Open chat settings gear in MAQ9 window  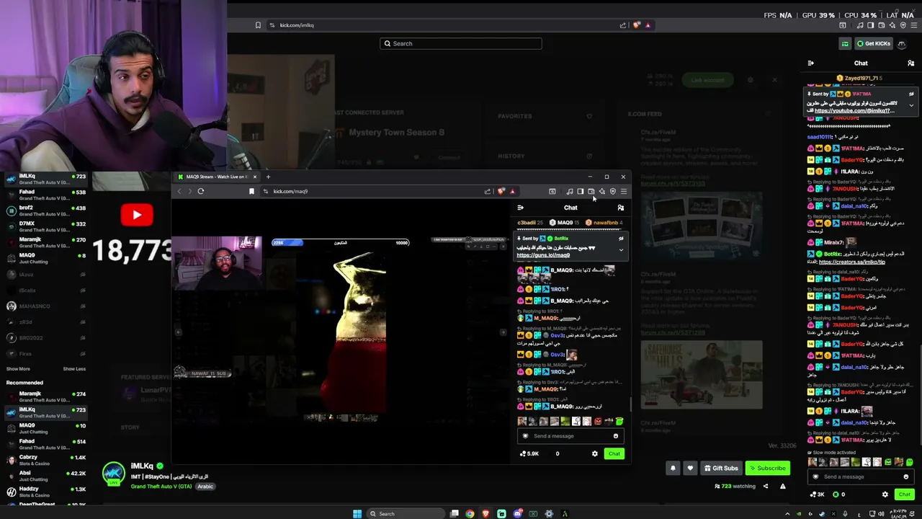pyautogui.click(x=594, y=453)
